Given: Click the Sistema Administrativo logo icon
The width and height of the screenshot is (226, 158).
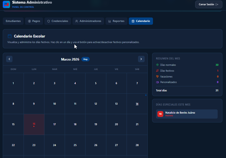Looking at the screenshot, I should 6,4.
